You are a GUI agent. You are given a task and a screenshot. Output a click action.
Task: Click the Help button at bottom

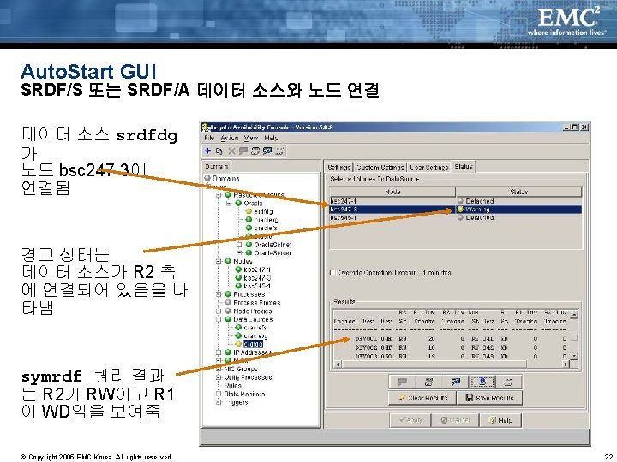pyautogui.click(x=500, y=420)
